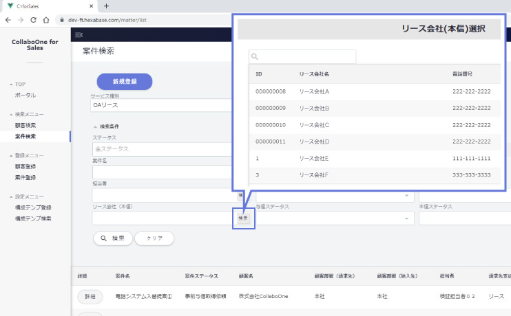Image resolution: width=511 pixels, height=316 pixels.
Task: Click the site padlock icon in address bar
Action: (61, 20)
